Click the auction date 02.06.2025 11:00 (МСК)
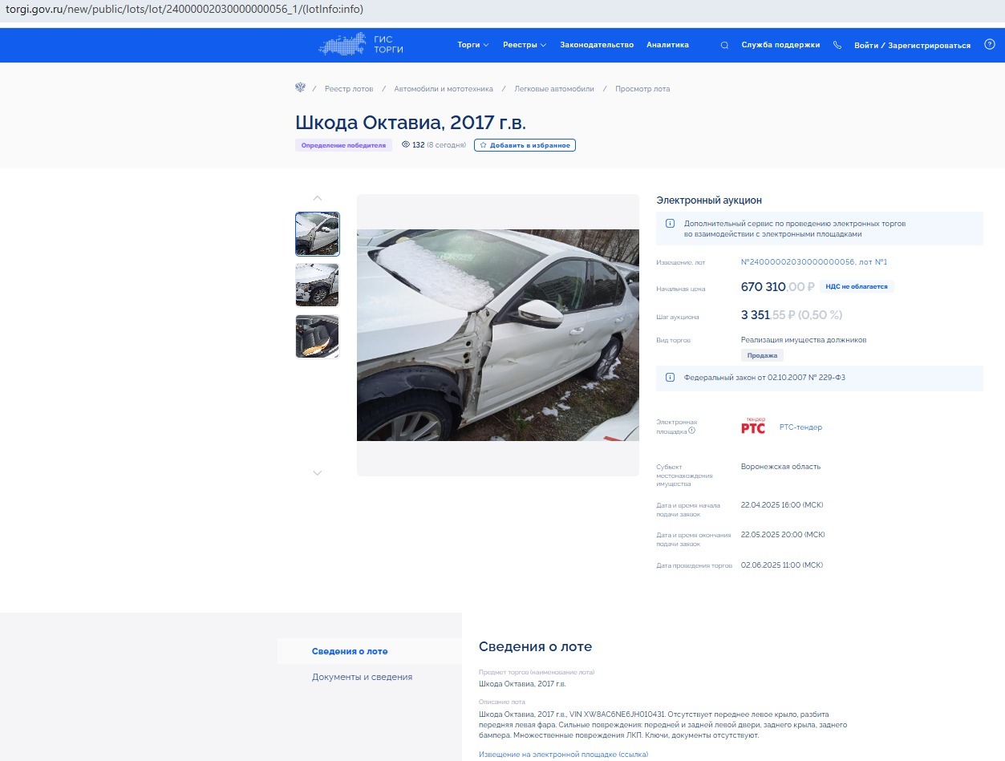 tap(782, 565)
